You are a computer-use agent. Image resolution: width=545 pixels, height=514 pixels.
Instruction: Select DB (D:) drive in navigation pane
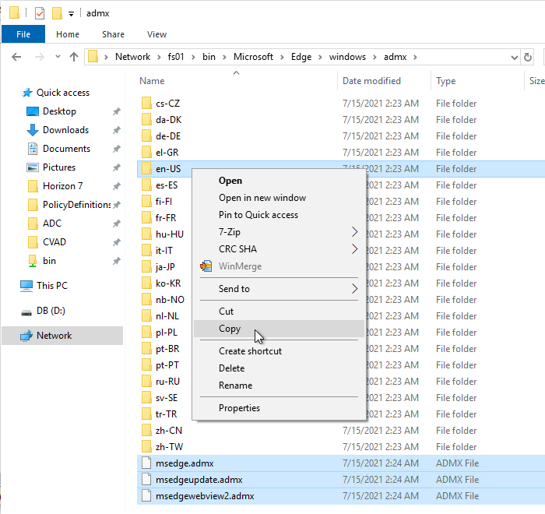tap(51, 311)
